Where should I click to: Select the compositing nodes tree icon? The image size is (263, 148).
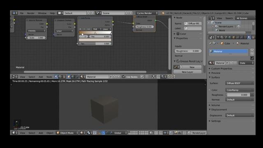click(60, 77)
